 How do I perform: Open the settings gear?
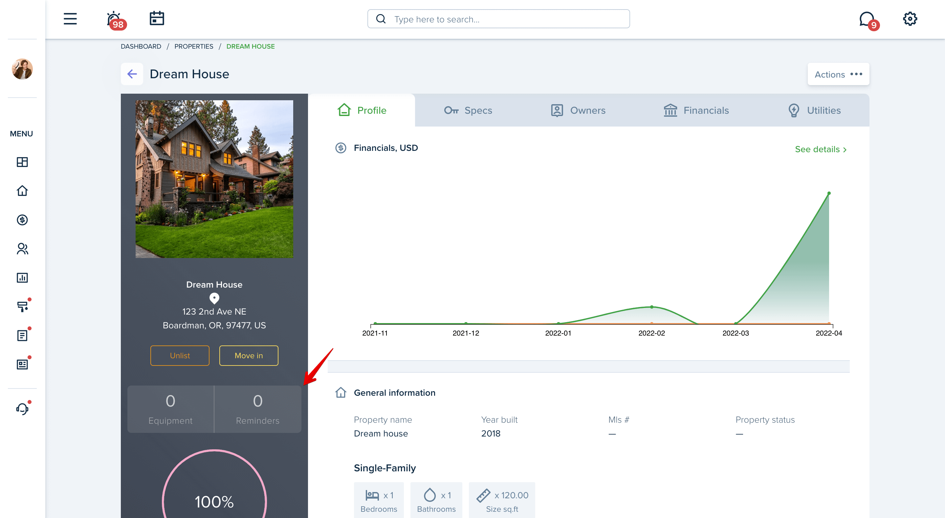point(910,19)
